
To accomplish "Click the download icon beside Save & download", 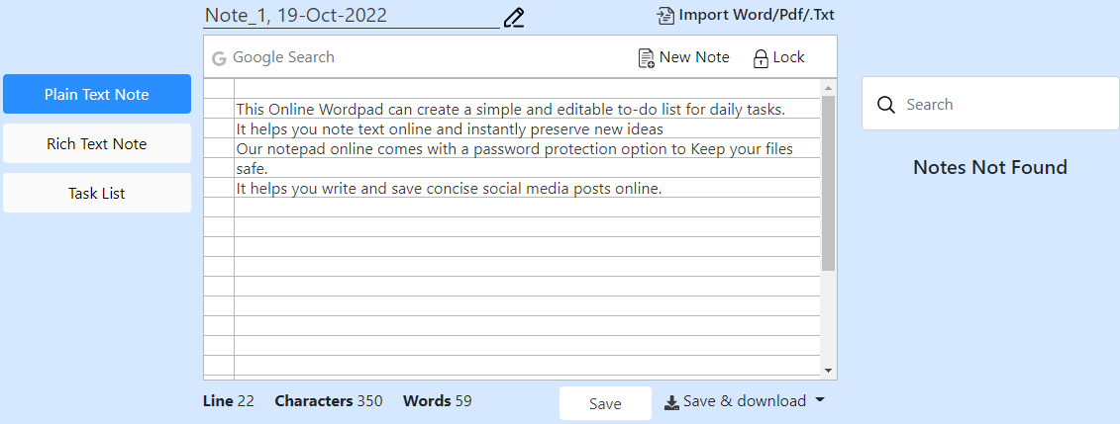I will coord(671,402).
